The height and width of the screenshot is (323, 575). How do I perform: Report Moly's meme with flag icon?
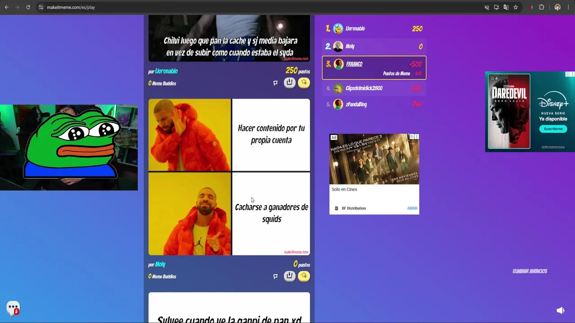coord(275,276)
